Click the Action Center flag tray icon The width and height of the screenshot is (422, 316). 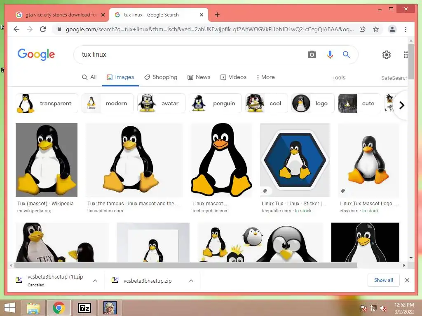click(x=363, y=308)
